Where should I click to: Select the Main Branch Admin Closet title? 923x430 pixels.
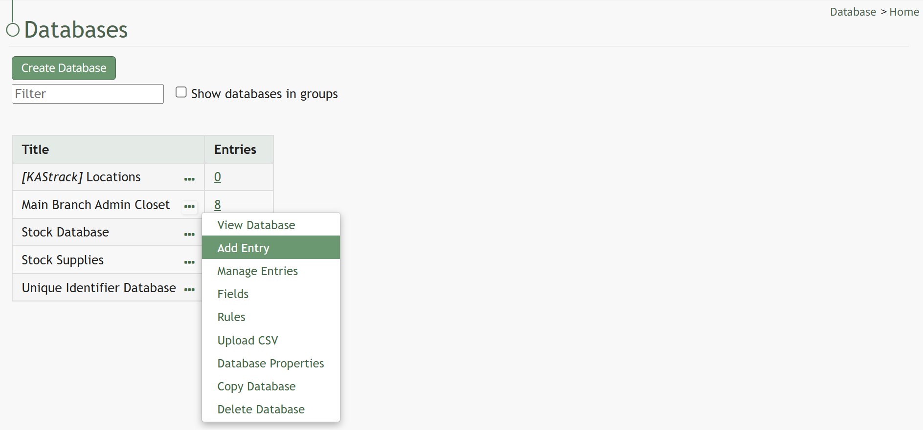point(96,205)
